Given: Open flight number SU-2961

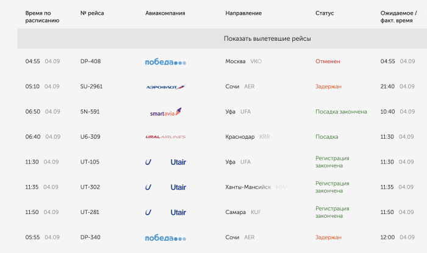Looking at the screenshot, I should (91, 86).
